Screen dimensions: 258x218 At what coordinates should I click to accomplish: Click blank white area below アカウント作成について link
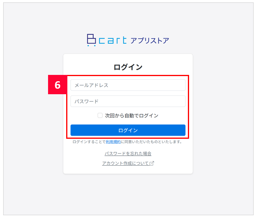(x=128, y=170)
